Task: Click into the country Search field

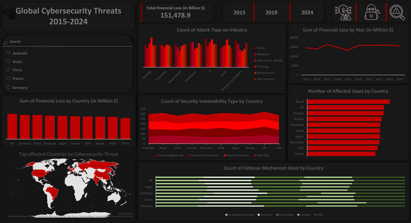Action: pyautogui.click(x=67, y=42)
